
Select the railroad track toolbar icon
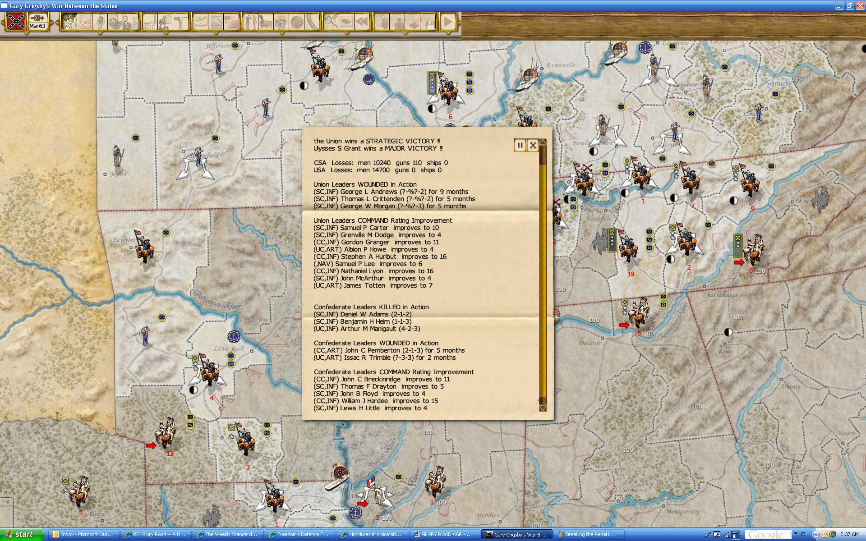coord(312,22)
